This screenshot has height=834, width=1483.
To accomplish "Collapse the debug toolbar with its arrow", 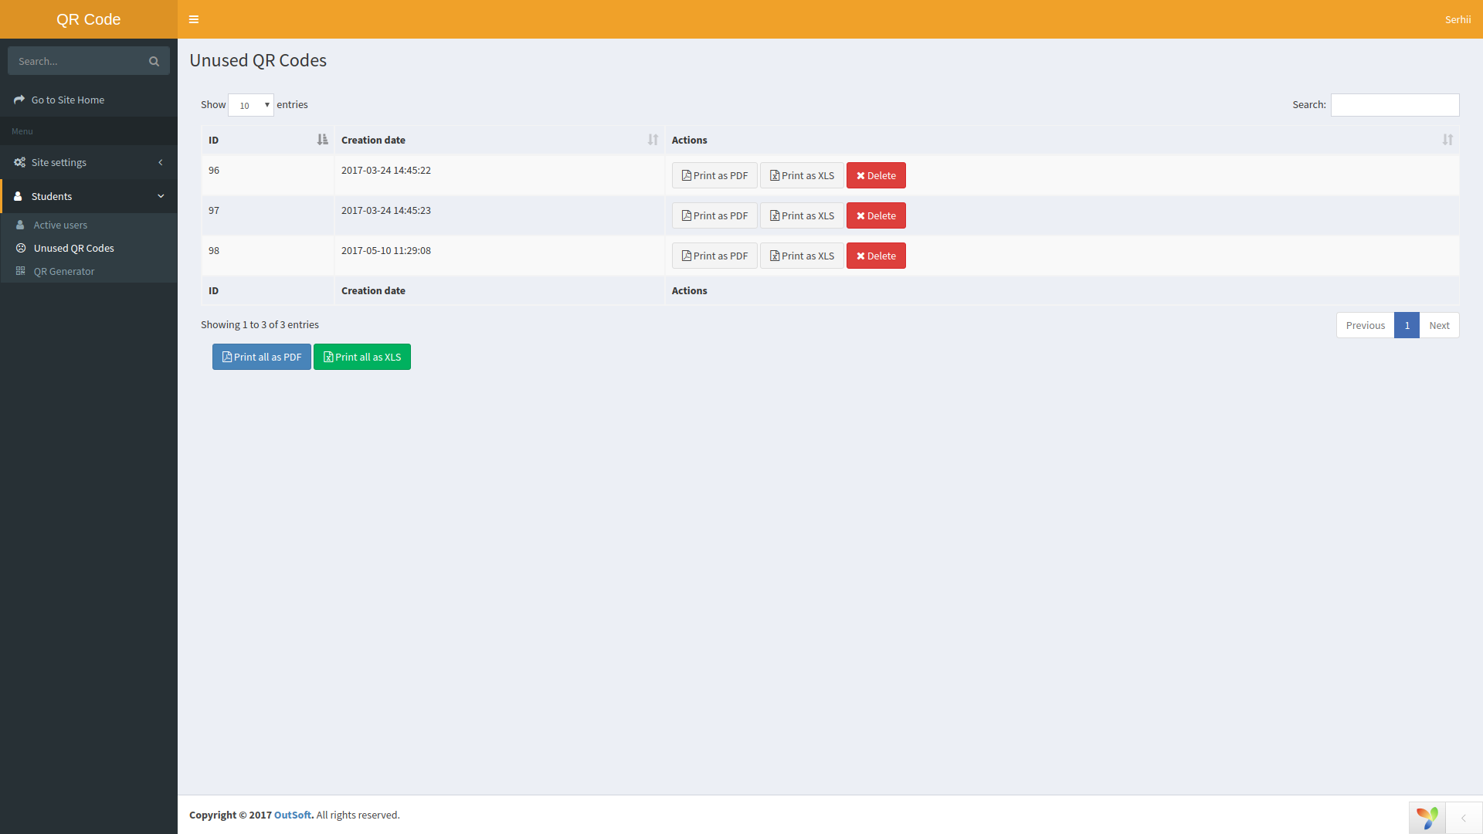I will (1463, 818).
